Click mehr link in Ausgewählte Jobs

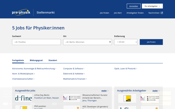pyautogui.click(x=104, y=91)
